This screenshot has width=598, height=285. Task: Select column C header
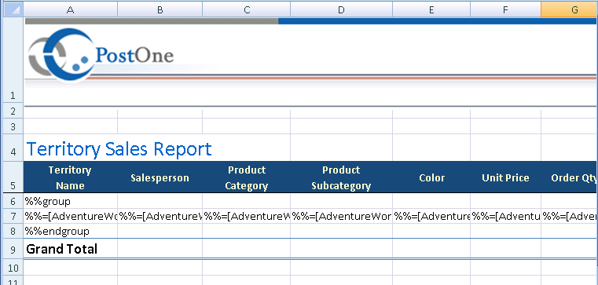(247, 9)
